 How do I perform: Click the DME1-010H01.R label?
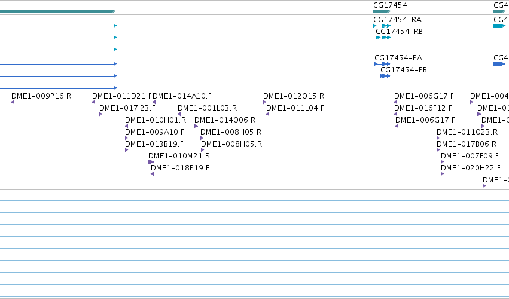(156, 120)
